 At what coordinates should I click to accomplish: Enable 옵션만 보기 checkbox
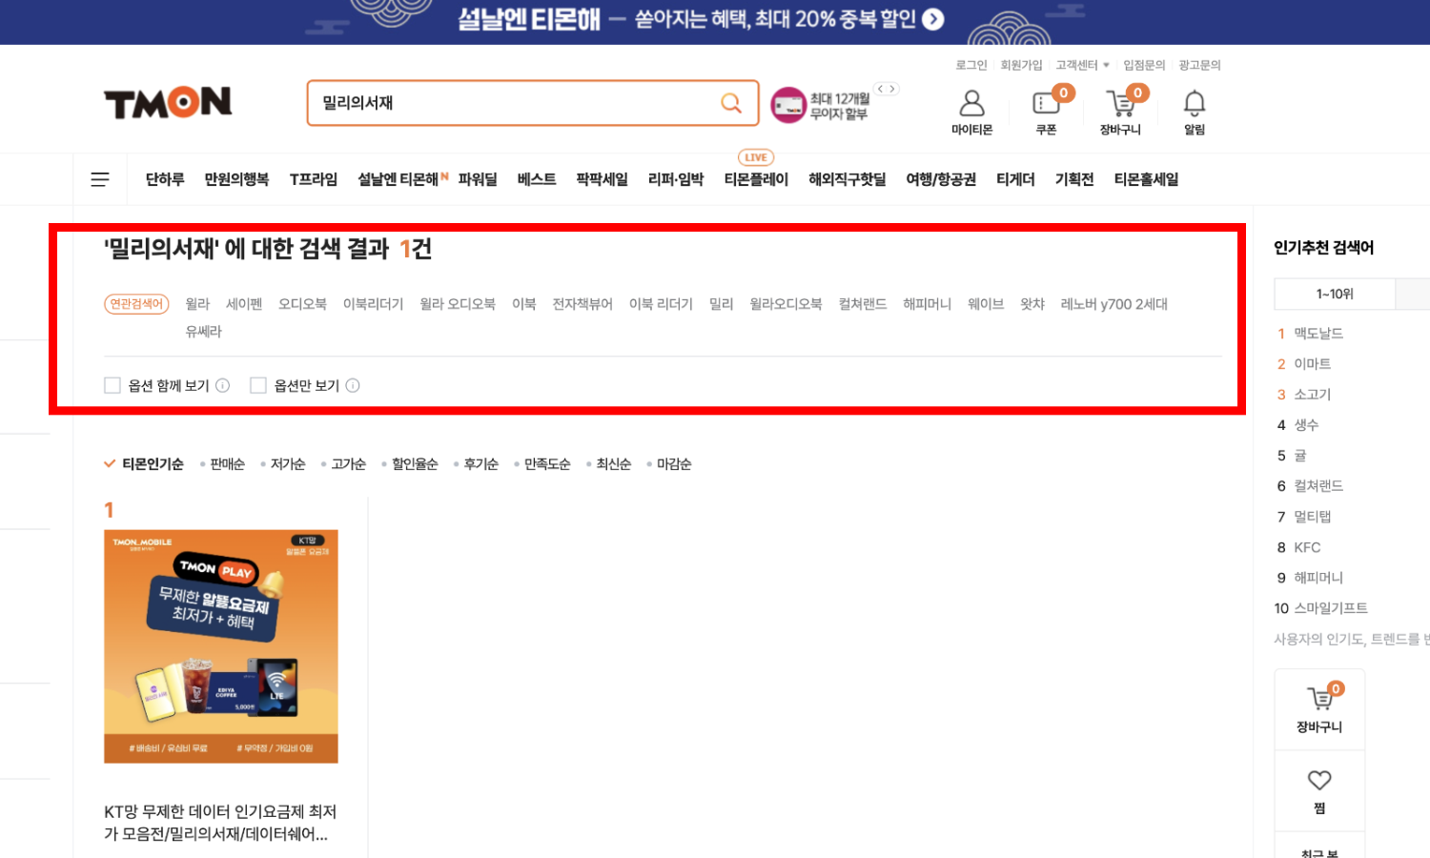257,385
